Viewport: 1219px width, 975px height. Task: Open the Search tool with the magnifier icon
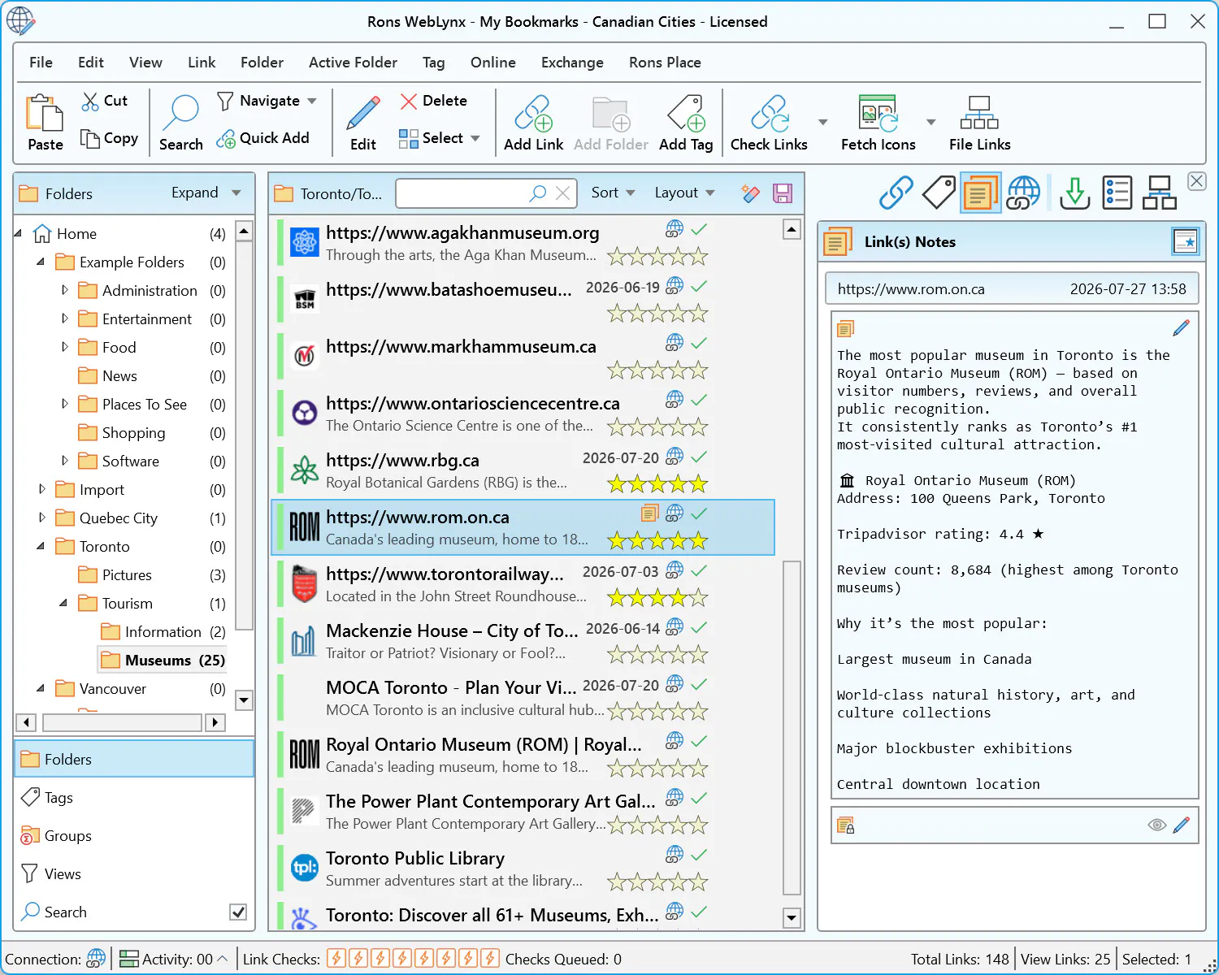[180, 122]
